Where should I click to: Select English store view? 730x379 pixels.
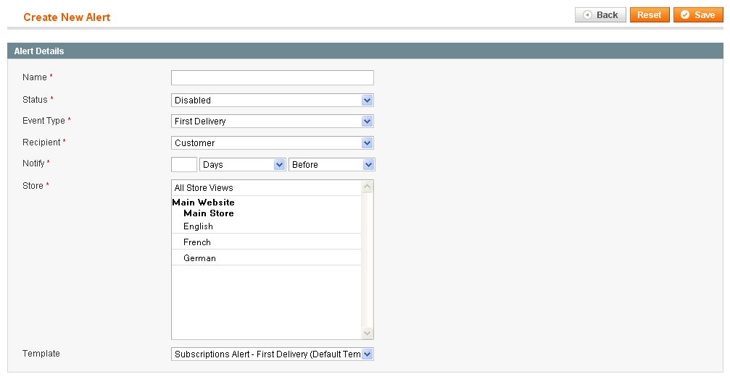pos(266,226)
